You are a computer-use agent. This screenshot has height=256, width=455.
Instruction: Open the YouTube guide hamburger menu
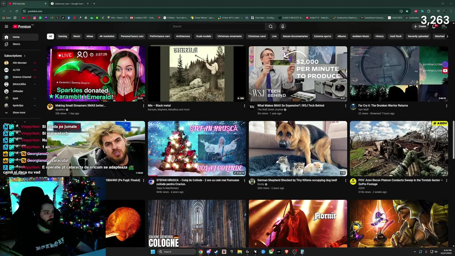point(6,26)
